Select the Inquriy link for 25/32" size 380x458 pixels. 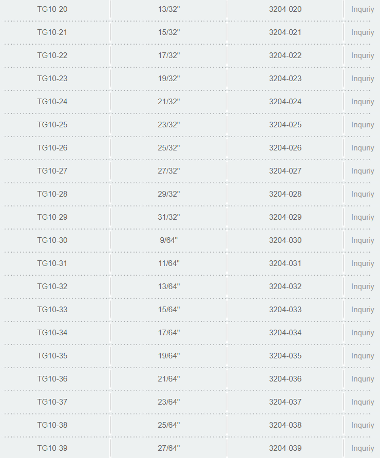tap(362, 148)
